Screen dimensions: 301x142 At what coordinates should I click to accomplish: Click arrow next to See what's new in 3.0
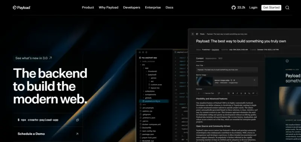(x=50, y=58)
